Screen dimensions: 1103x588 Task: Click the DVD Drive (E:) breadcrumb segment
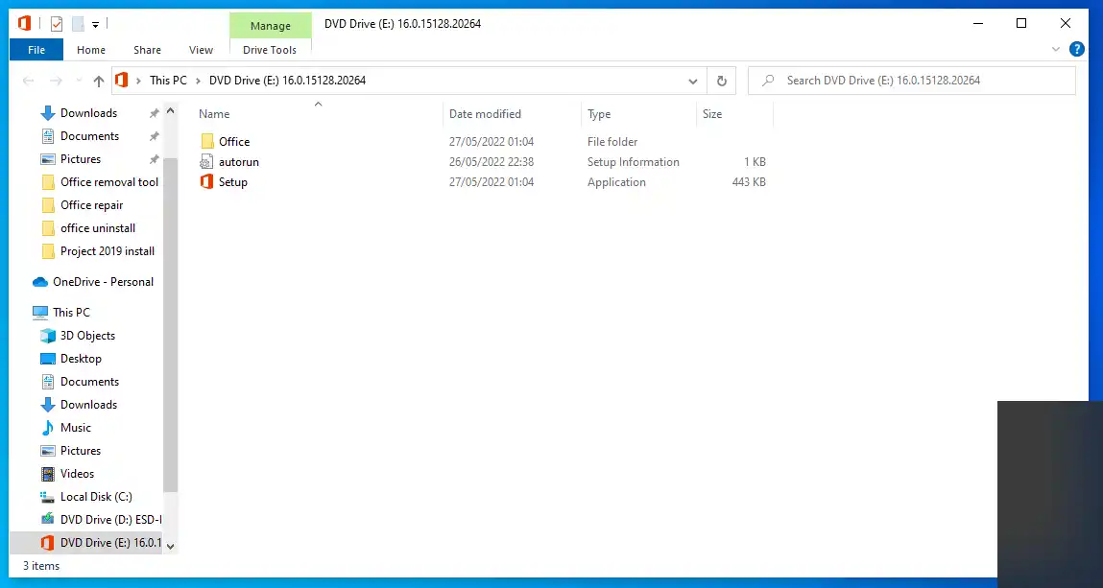coord(287,80)
